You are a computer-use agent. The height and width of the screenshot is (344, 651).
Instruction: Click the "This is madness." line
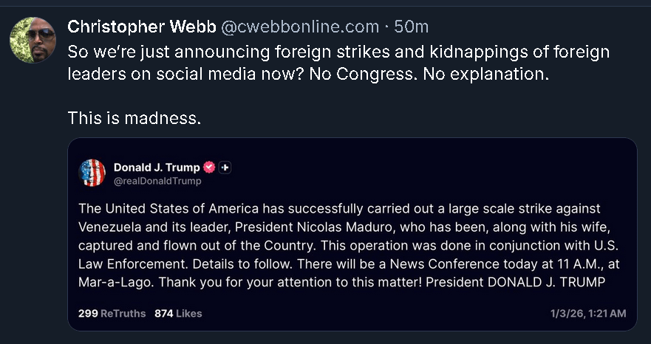[134, 117]
